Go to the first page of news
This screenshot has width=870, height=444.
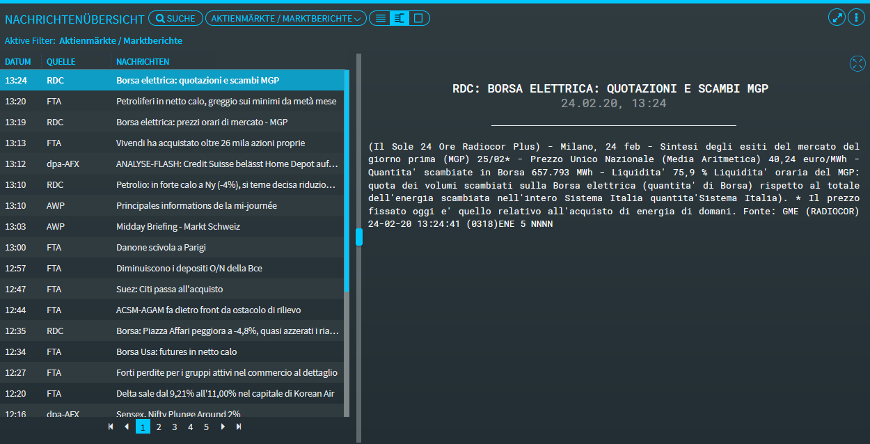111,427
